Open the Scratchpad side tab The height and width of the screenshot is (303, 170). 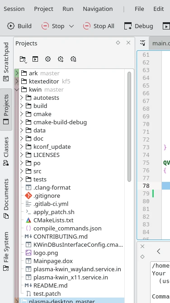6,62
